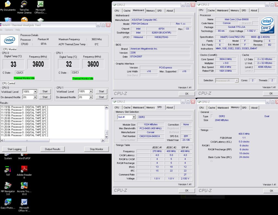Click the Stop Monitor button
The width and height of the screenshot is (278, 215).
click(96, 149)
